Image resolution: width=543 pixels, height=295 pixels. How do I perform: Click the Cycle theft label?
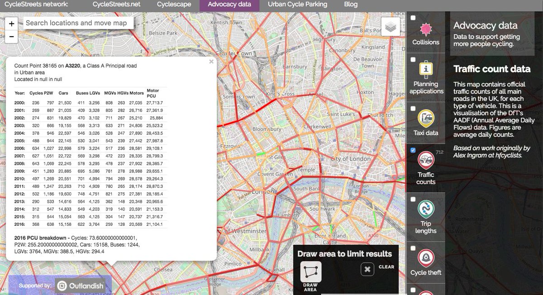426,272
